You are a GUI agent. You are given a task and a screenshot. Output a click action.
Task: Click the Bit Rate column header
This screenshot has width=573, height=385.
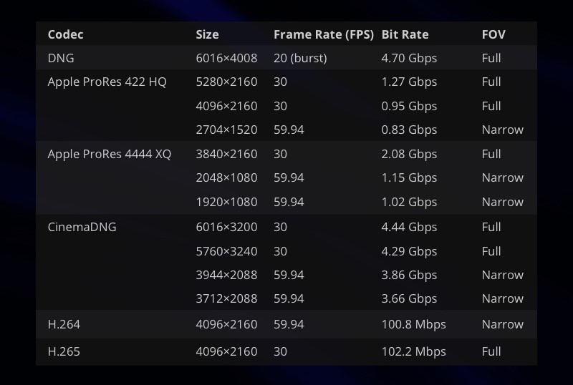pos(405,34)
